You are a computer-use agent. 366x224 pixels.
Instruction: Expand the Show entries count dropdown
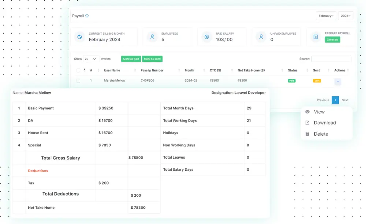pyautogui.click(x=91, y=59)
